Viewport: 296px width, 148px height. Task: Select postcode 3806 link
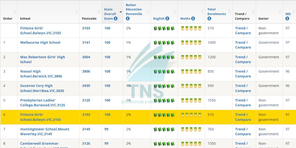pyautogui.click(x=86, y=71)
